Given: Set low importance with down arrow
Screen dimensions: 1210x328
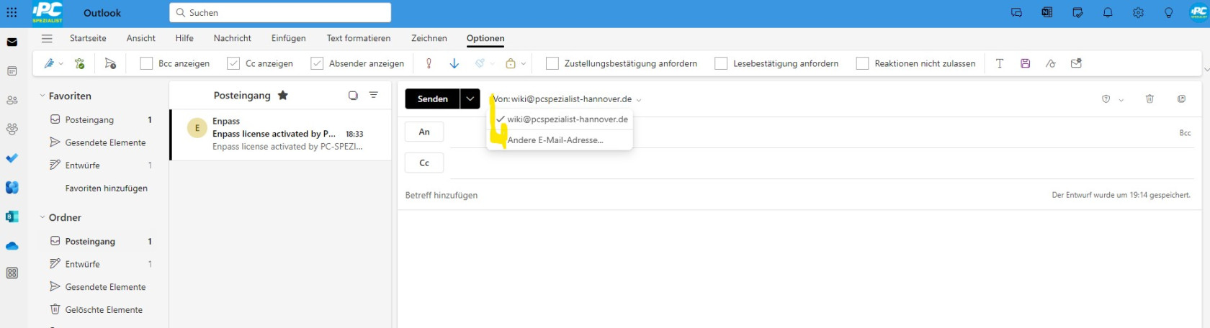Looking at the screenshot, I should coord(454,63).
